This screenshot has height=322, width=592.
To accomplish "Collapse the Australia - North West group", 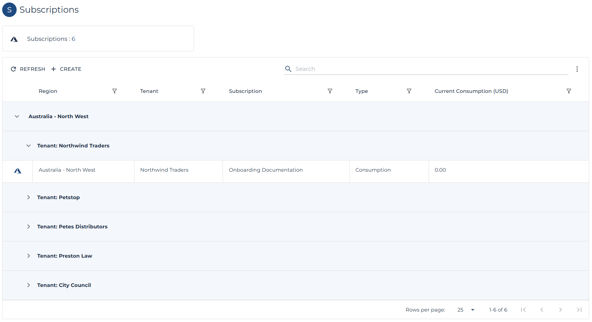I will [x=17, y=116].
